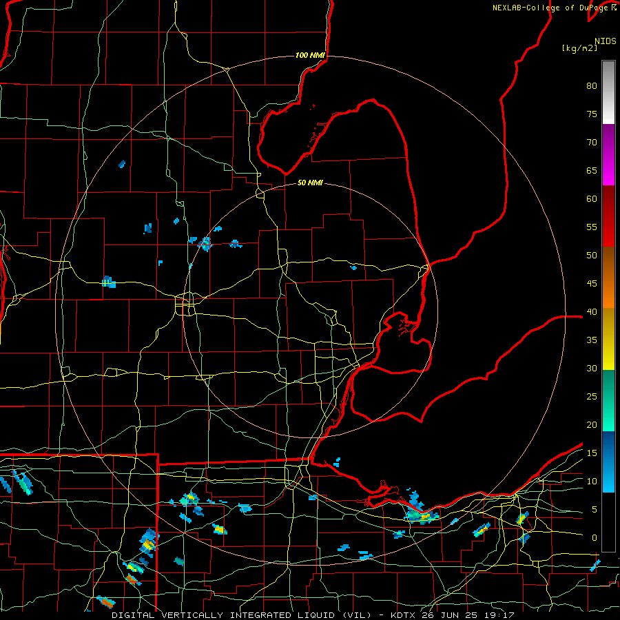620x620 pixels.
Task: Select the "100 NMI" range ring label
Action: tap(310, 55)
